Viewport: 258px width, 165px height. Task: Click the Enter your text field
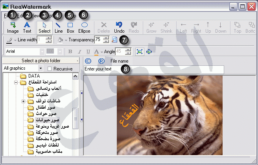coord(154,69)
